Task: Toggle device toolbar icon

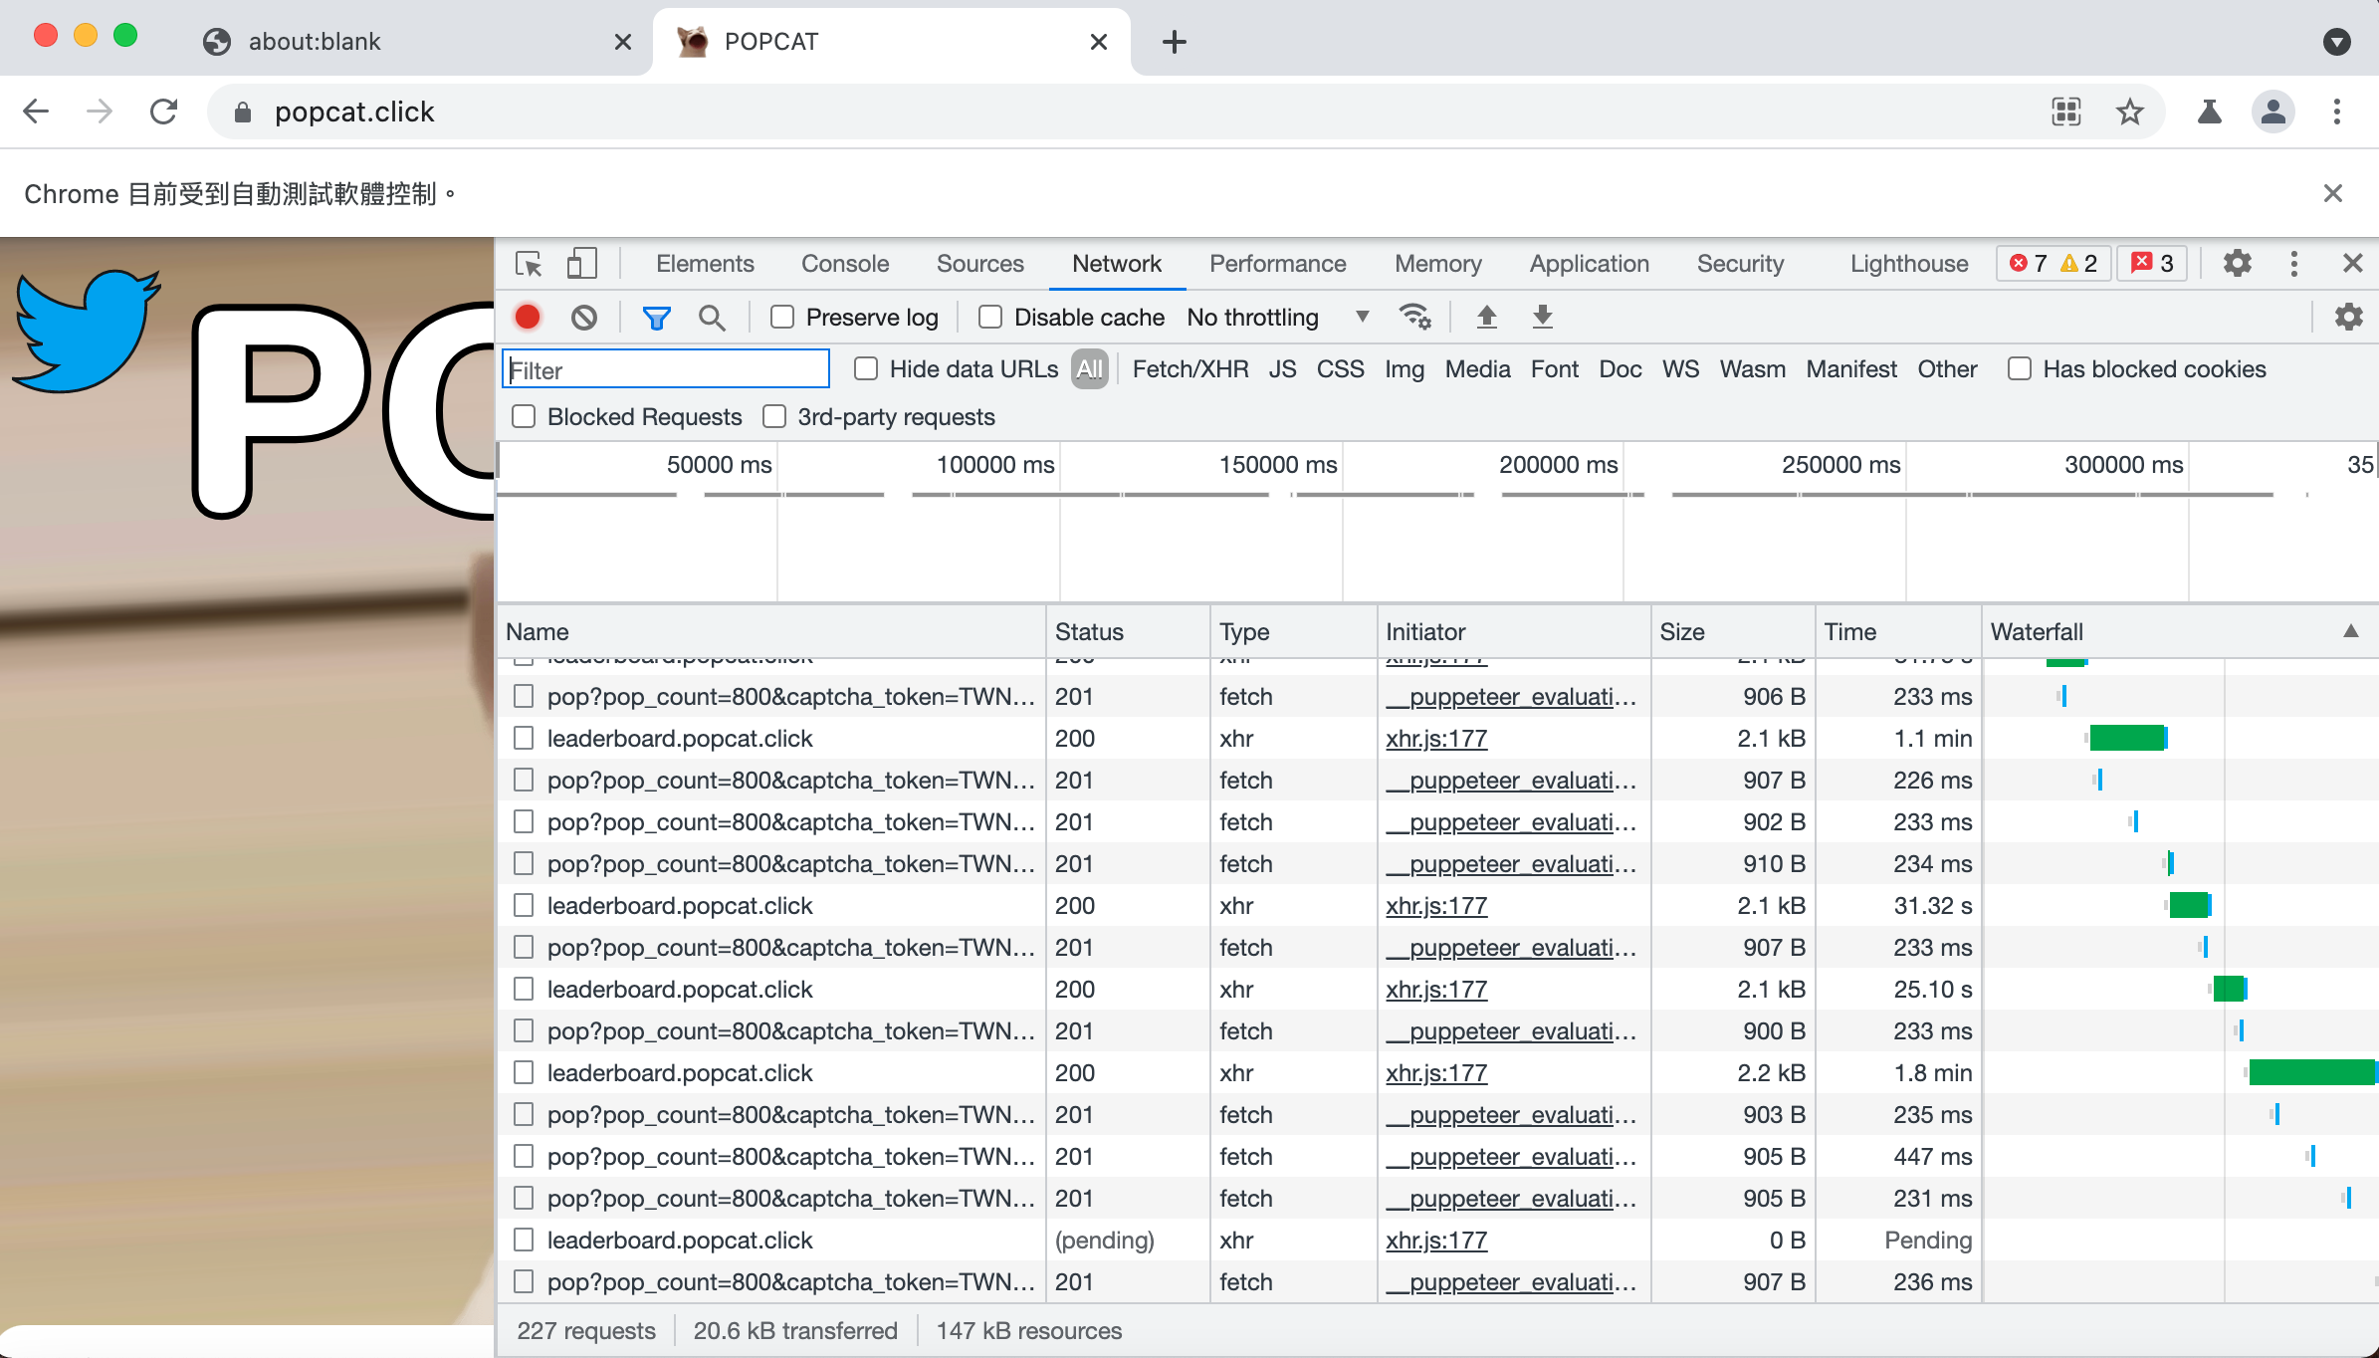Action: (581, 264)
